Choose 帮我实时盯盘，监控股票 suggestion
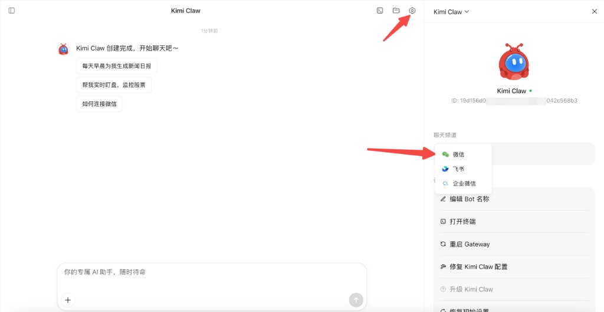 click(x=114, y=85)
